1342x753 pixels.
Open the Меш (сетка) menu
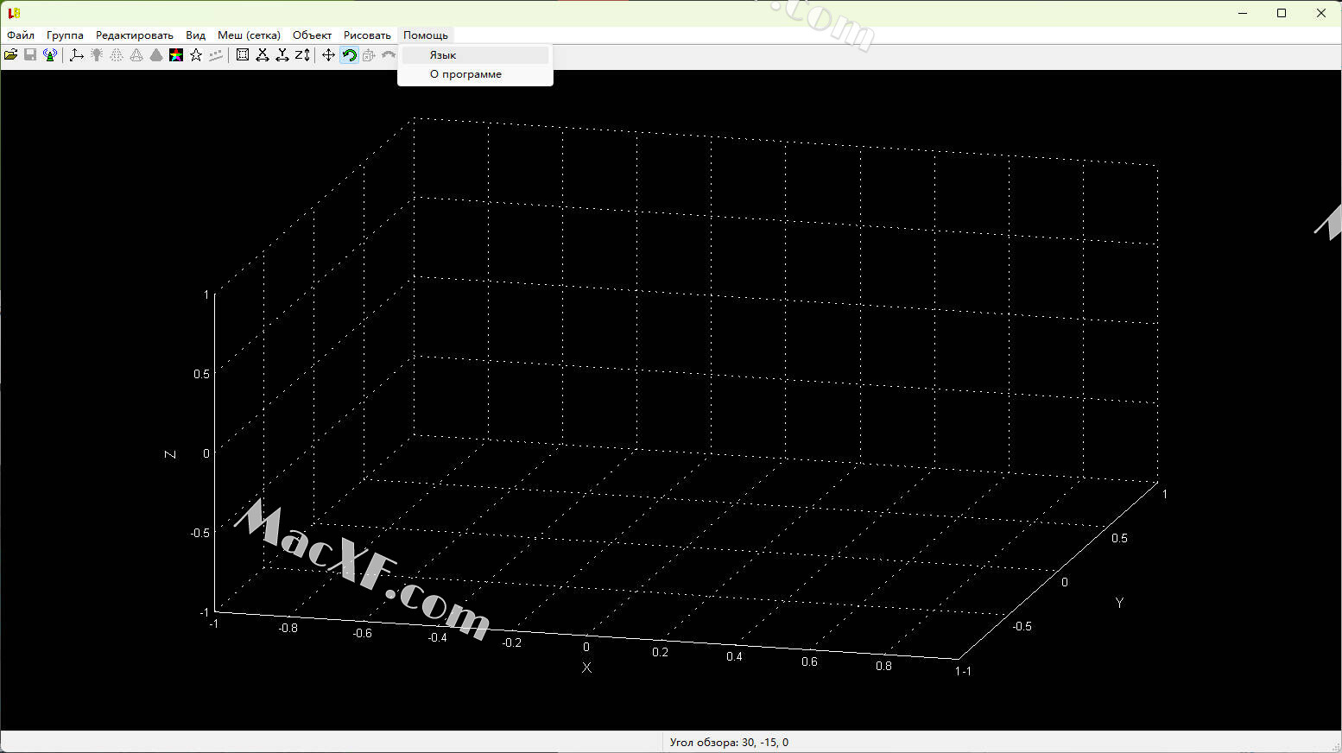coord(249,35)
